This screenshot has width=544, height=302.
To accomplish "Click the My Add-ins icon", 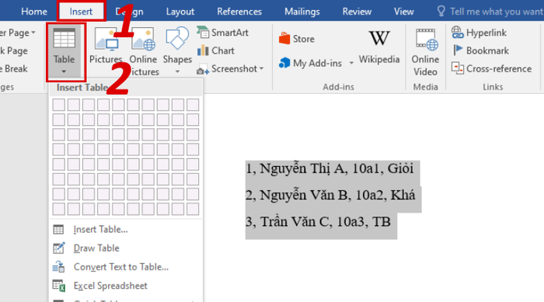I will click(x=284, y=63).
